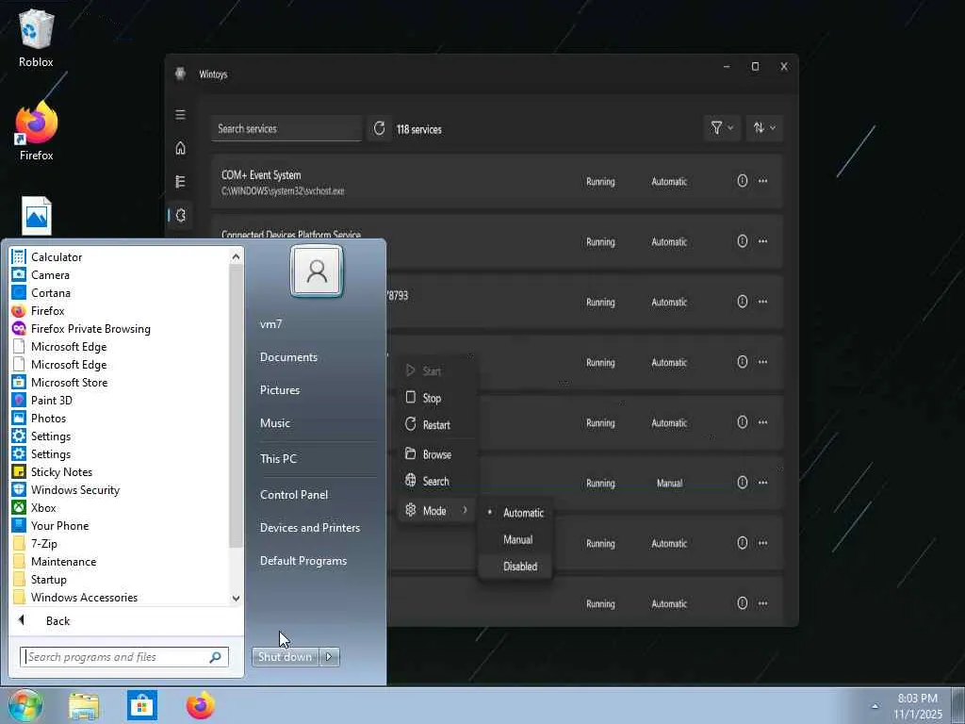Open the Wintoys hamburger navigation menu

pyautogui.click(x=180, y=115)
